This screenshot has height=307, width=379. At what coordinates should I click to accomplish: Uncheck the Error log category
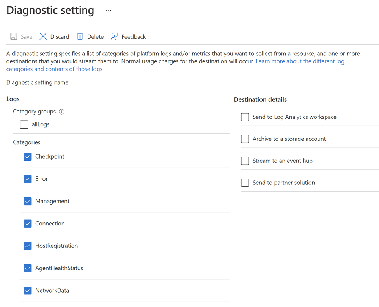(x=28, y=179)
